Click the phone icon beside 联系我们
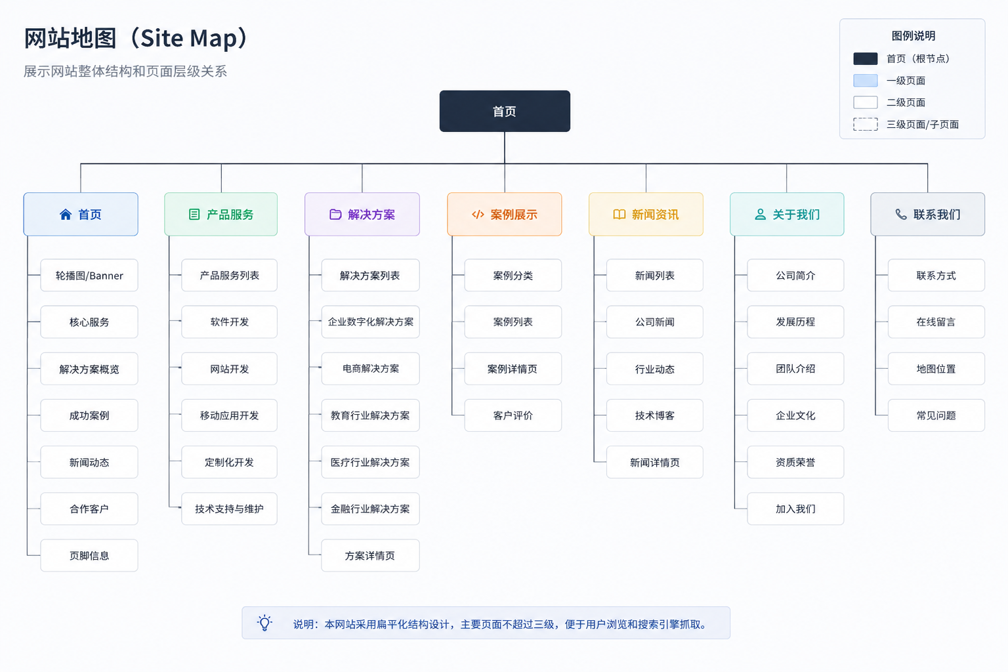Screen dimensions: 1008x672 pos(901,215)
